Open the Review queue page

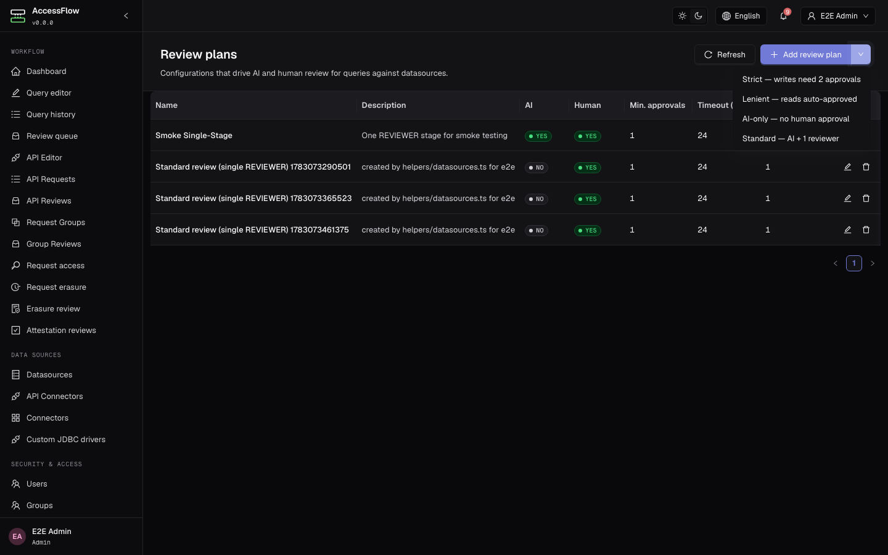(71, 136)
